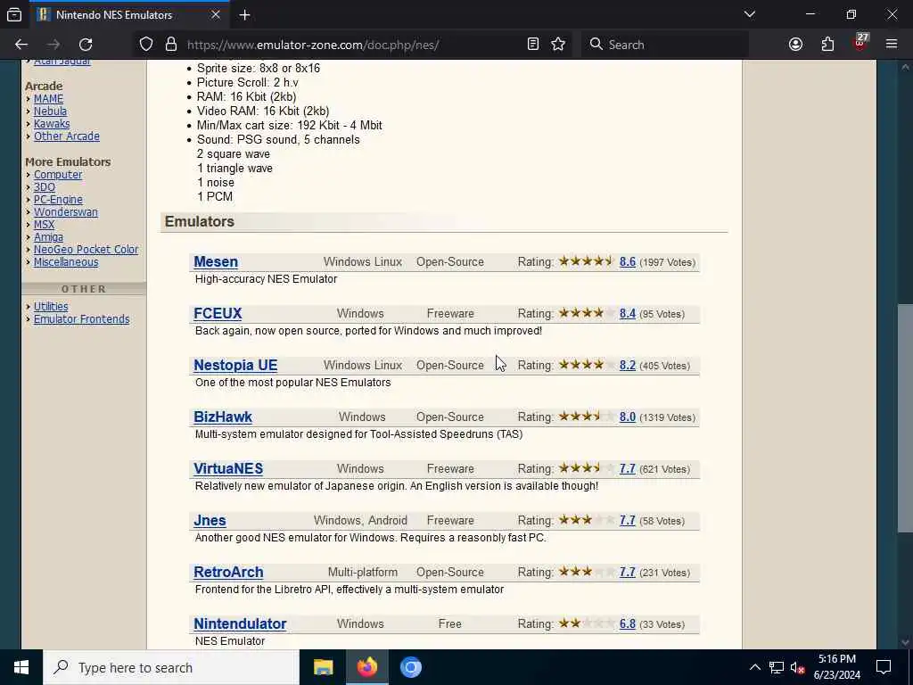Viewport: 913px width, 685px height.
Task: Open the Computer emulators link
Action: point(58,175)
